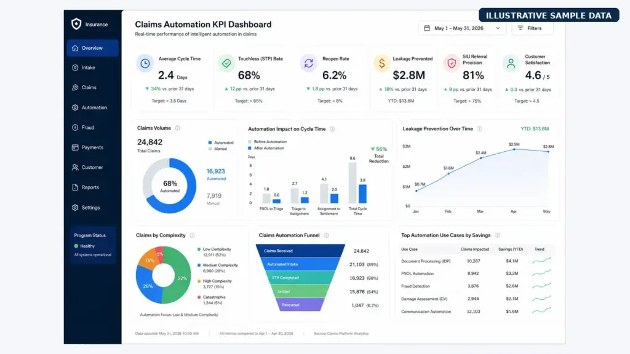The height and width of the screenshot is (354, 630).
Task: Click the Automated Intake funnel stage
Action: point(300,264)
